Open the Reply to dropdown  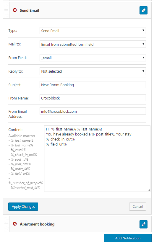93,71
